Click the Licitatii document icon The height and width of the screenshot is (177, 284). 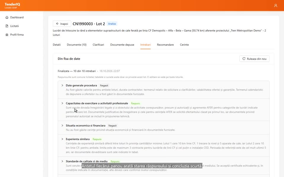pos(7,26)
